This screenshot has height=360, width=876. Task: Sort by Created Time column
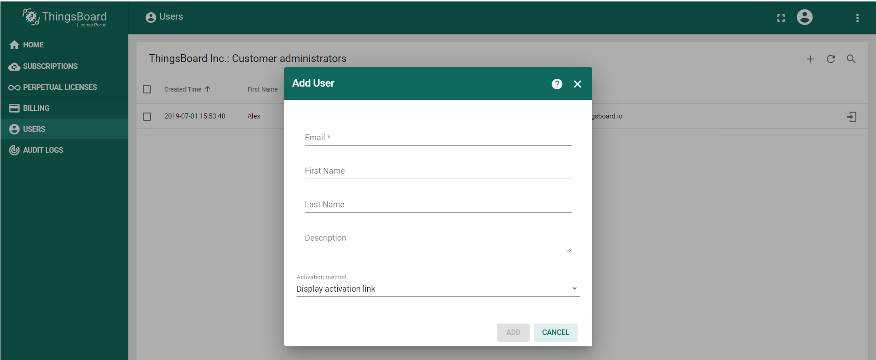(x=183, y=89)
